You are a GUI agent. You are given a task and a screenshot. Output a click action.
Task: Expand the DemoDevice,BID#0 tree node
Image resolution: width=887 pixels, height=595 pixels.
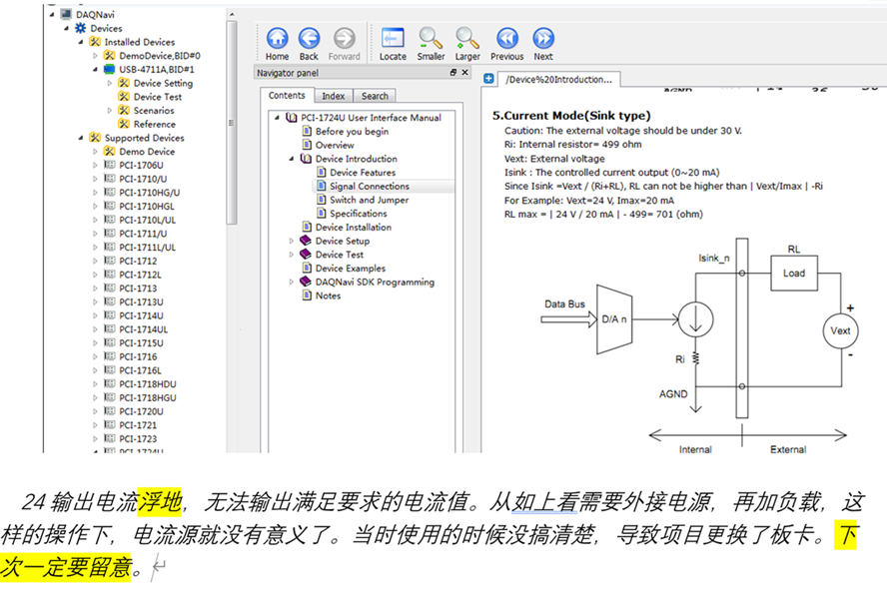click(96, 56)
